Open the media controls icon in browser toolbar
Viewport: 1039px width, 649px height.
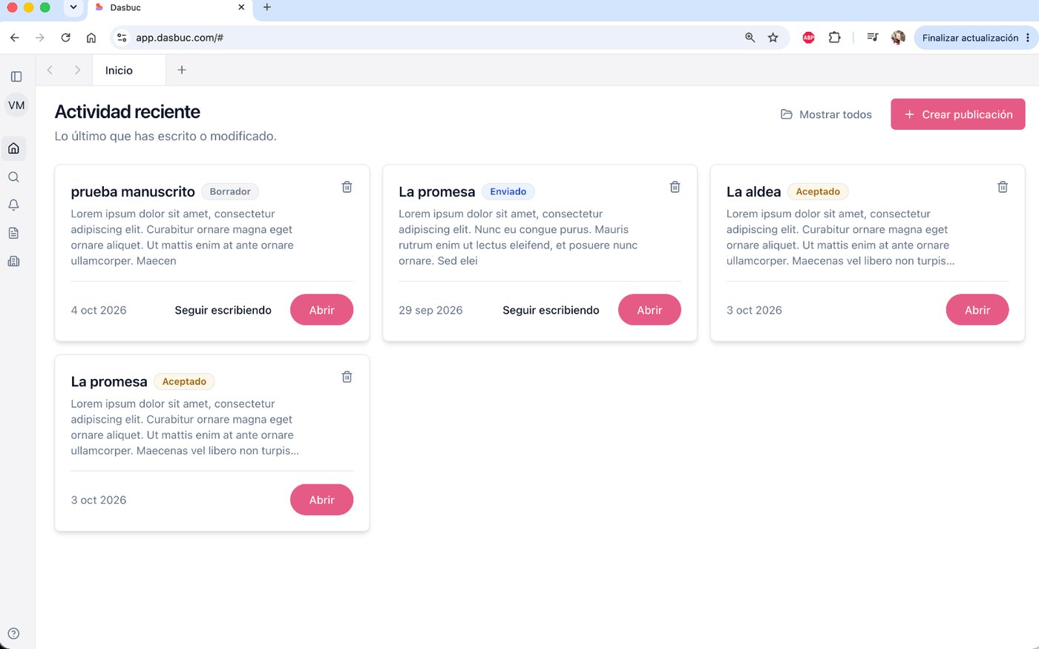873,38
